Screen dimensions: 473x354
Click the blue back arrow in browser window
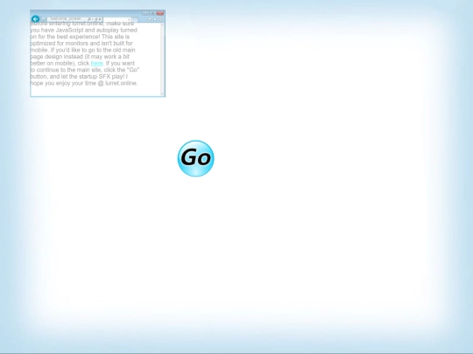coord(35,19)
